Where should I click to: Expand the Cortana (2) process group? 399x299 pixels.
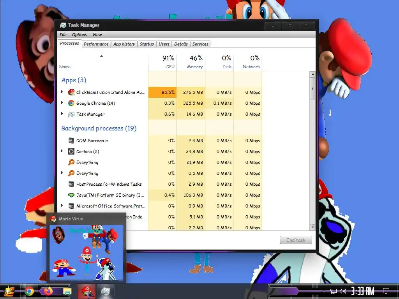pos(62,151)
